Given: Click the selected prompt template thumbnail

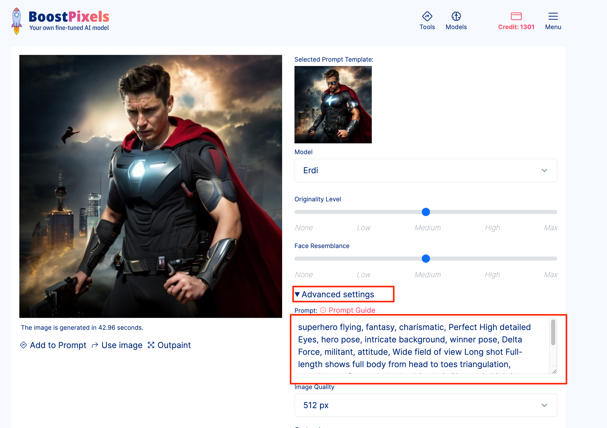Looking at the screenshot, I should click(333, 105).
